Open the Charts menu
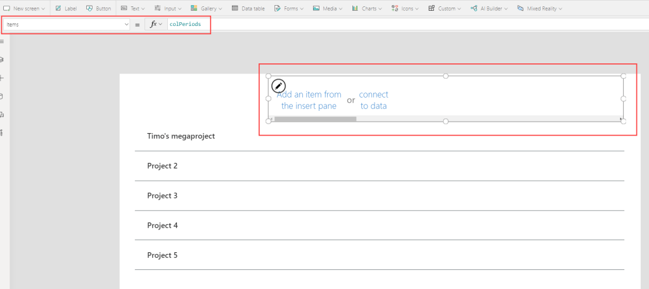Image resolution: width=649 pixels, height=289 pixels. coord(368,9)
